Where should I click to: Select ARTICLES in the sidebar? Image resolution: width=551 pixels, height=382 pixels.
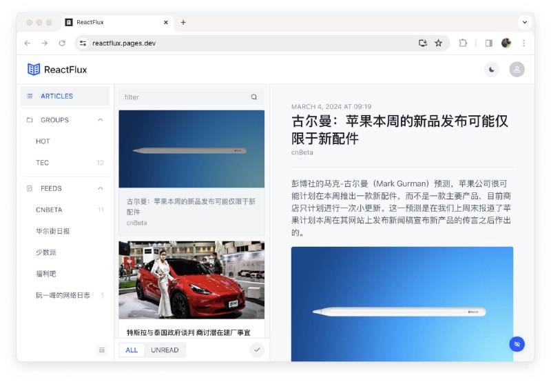(56, 96)
